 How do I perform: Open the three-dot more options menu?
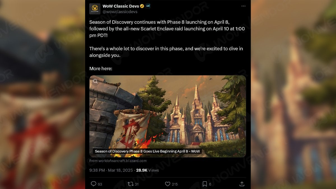click(243, 6)
